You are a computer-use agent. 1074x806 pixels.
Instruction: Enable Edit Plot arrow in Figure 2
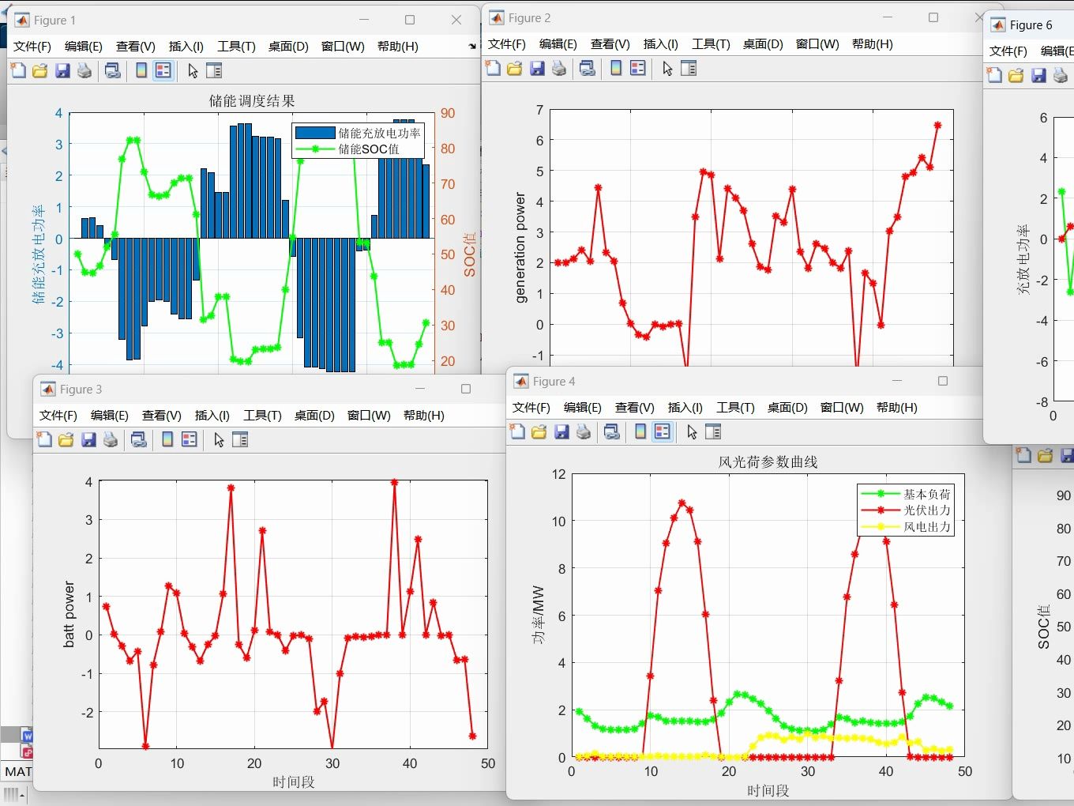click(x=667, y=68)
